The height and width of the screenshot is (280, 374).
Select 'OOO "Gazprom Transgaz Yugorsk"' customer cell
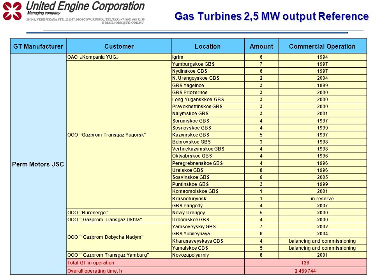pyautogui.click(x=119, y=135)
